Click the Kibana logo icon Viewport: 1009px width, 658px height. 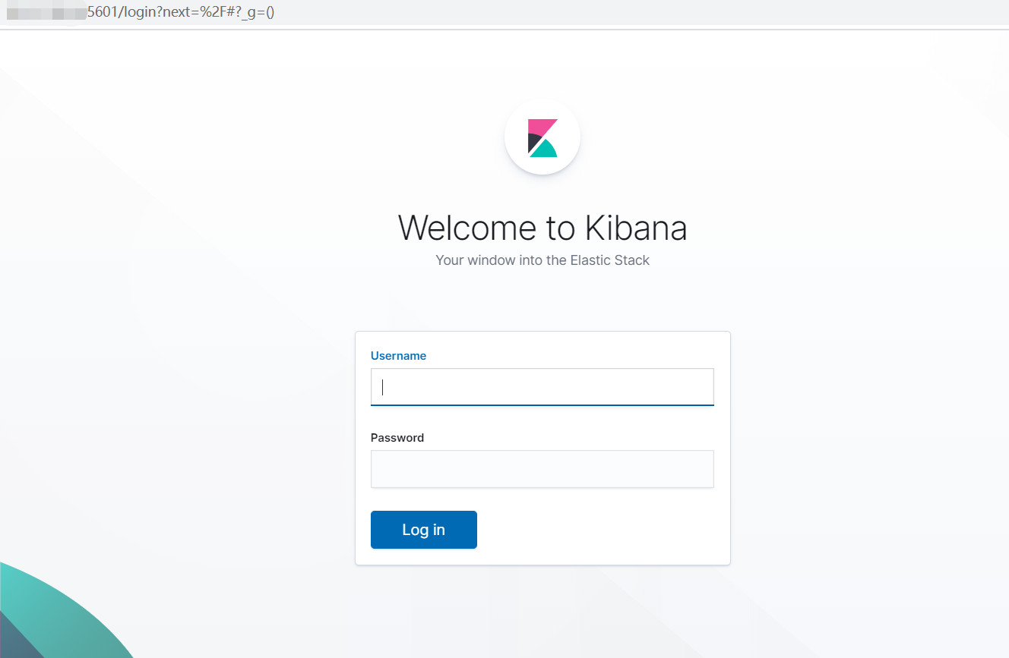click(542, 138)
